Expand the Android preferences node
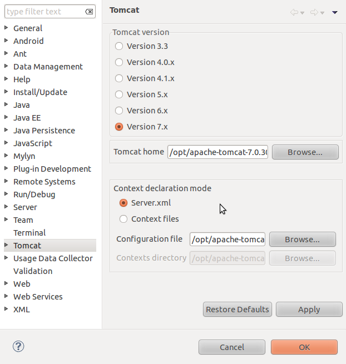The width and height of the screenshot is (346, 364). pyautogui.click(x=6, y=41)
